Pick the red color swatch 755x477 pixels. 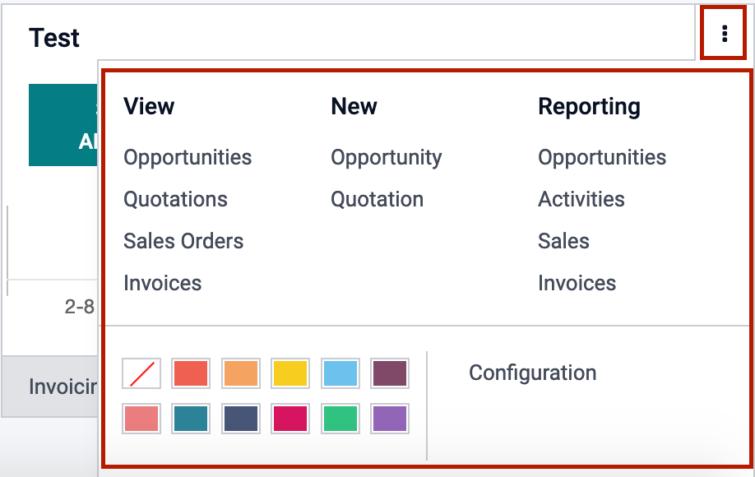(x=191, y=373)
